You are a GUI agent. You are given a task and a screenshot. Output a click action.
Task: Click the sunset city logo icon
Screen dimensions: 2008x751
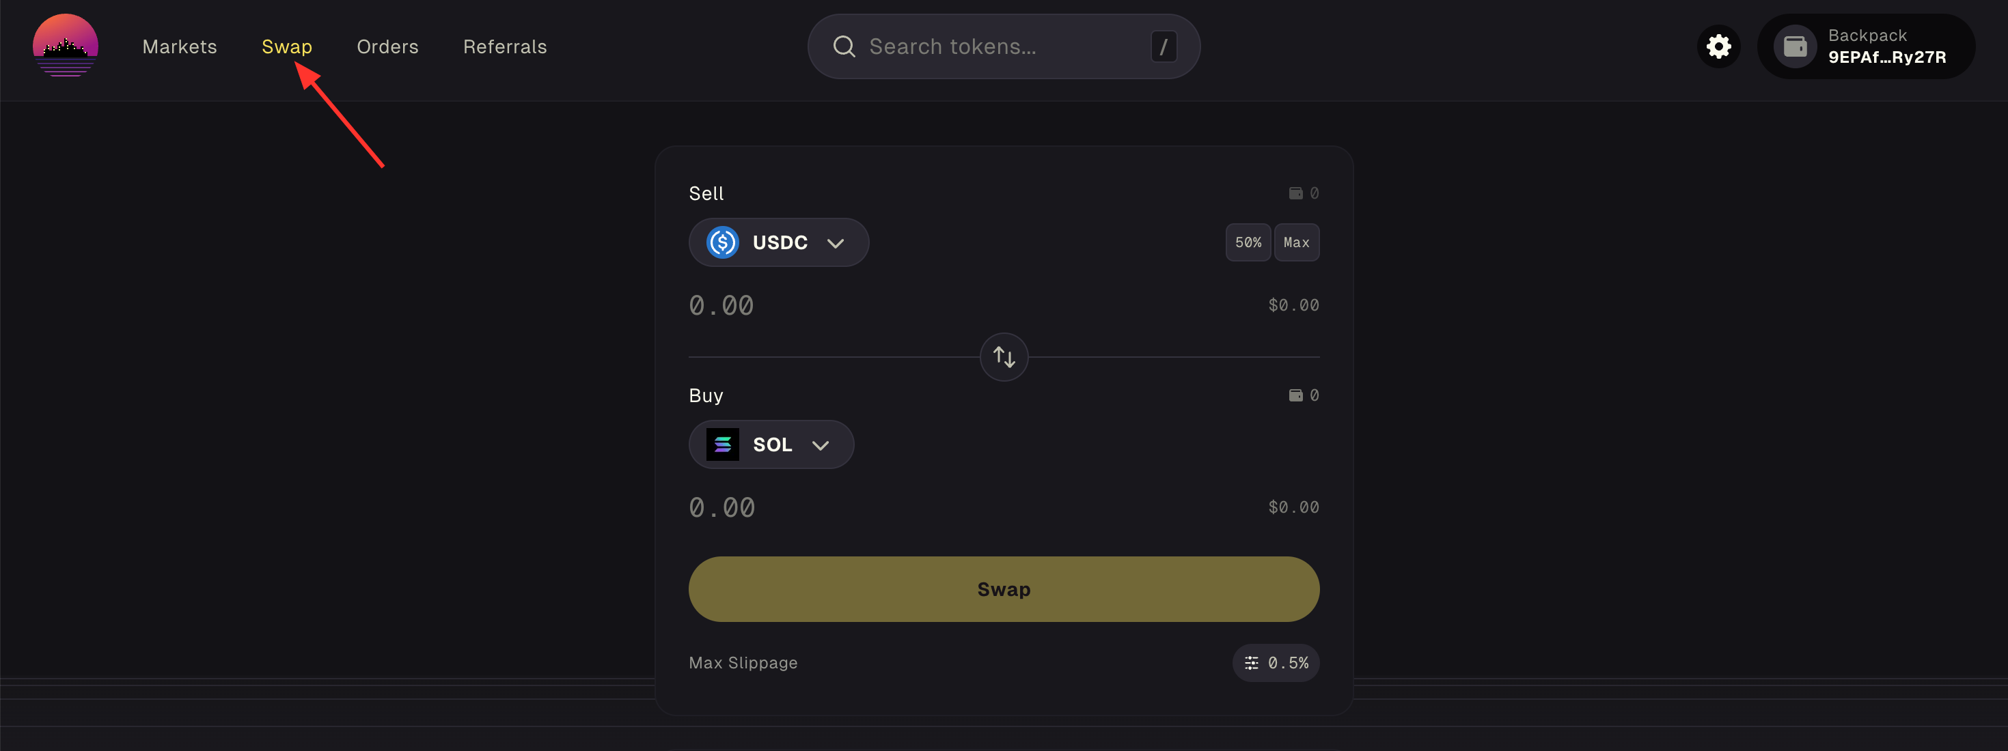pyautogui.click(x=66, y=45)
